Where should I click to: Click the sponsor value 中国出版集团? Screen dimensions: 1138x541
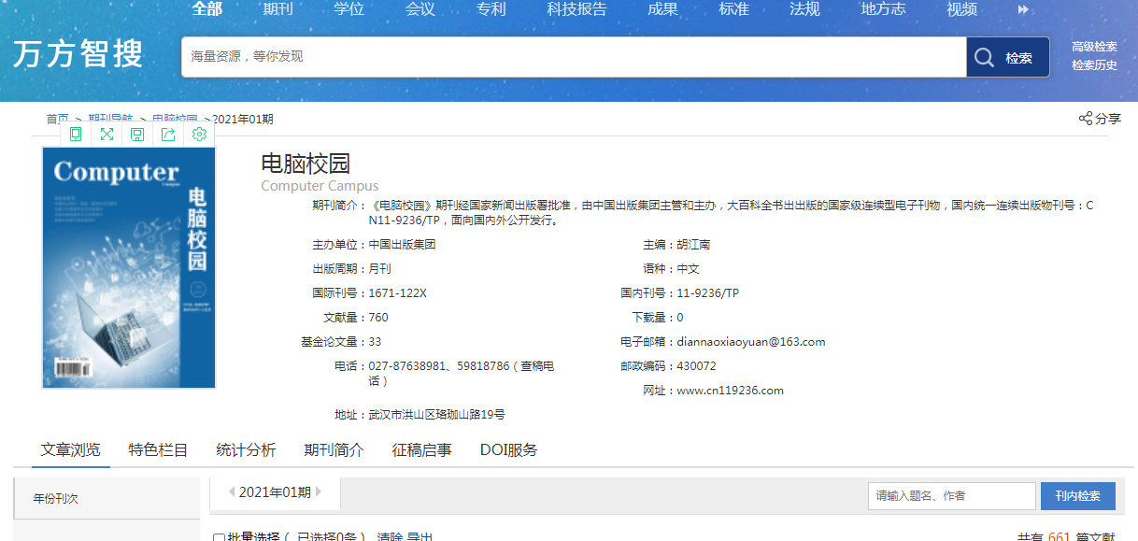[402, 245]
